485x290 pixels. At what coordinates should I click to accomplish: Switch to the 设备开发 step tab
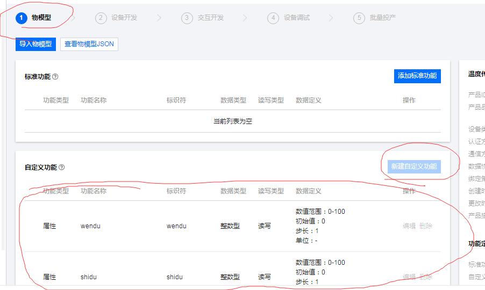pyautogui.click(x=124, y=18)
